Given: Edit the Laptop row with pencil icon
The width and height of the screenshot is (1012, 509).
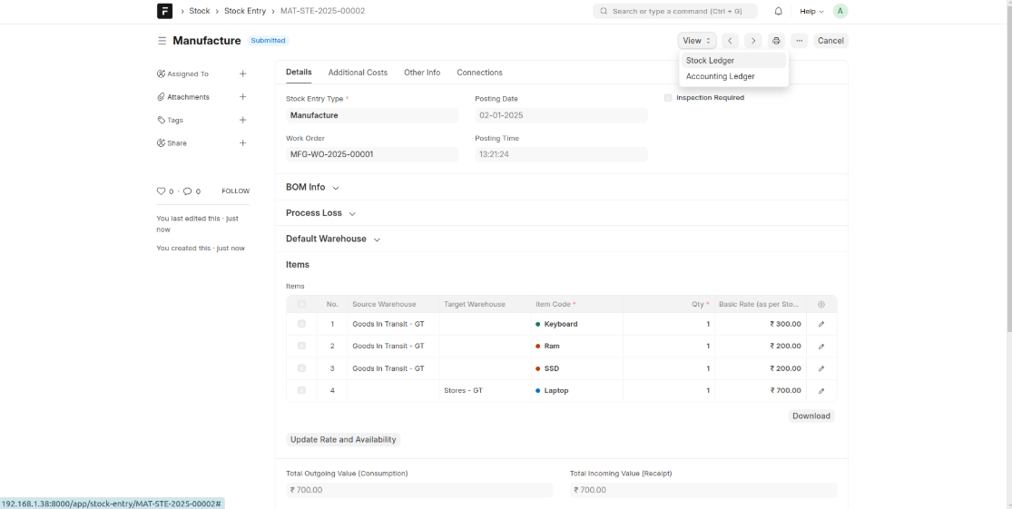Looking at the screenshot, I should 821,391.
